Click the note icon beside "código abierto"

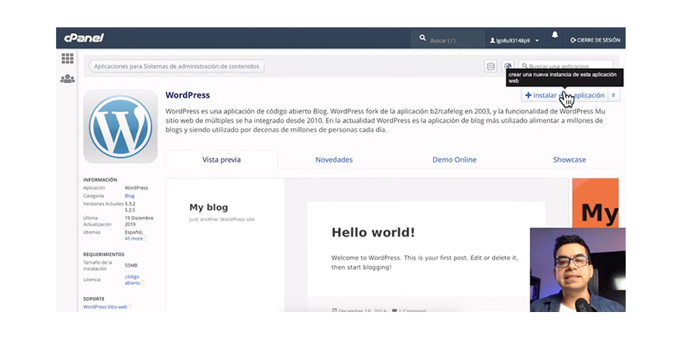[143, 283]
